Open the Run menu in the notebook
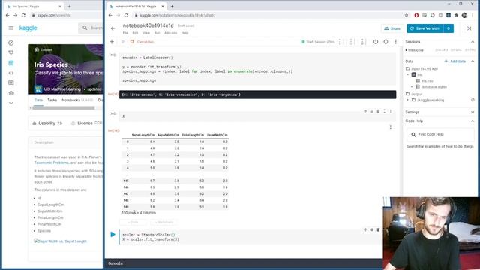Viewport: 480px width, 270px height. pos(157,33)
